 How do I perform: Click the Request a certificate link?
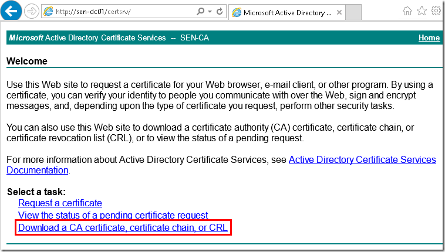60,203
